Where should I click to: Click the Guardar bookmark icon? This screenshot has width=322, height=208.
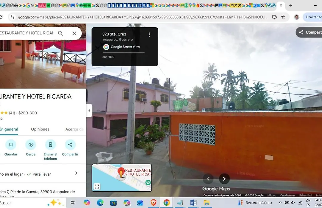click(11, 144)
